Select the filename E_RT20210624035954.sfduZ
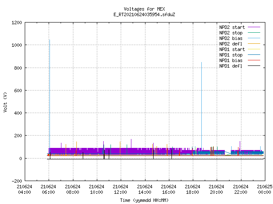This screenshot has width=273, height=204. click(144, 14)
